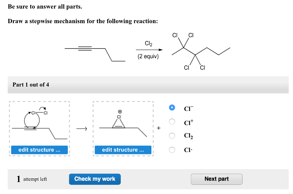Click the plus sign beside the intermediate
Screen dimensions: 293x194
coord(159,128)
